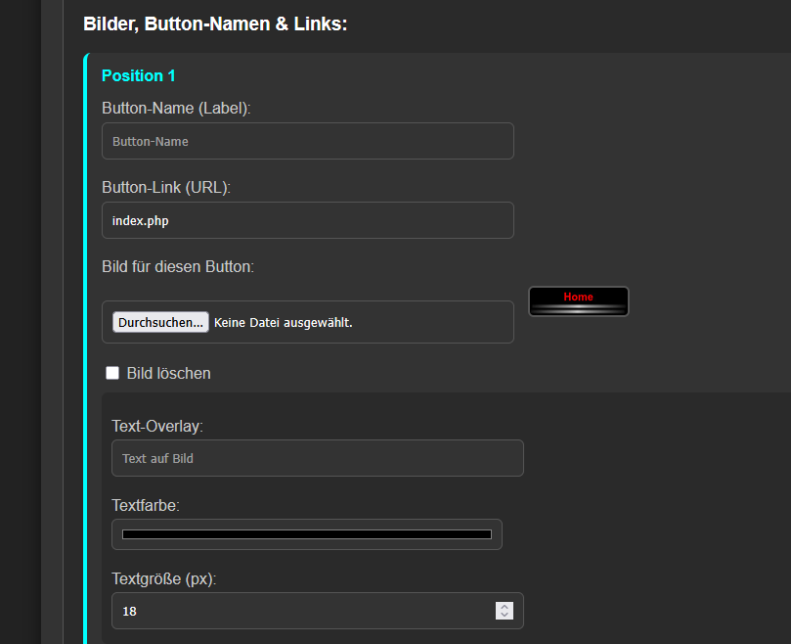This screenshot has width=791, height=644.
Task: Enable the Bild löschen checkbox
Action: (x=112, y=373)
